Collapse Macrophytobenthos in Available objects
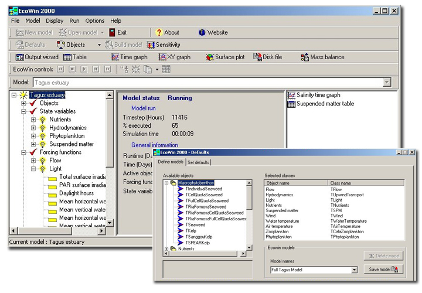The image size is (422, 293). click(166, 183)
